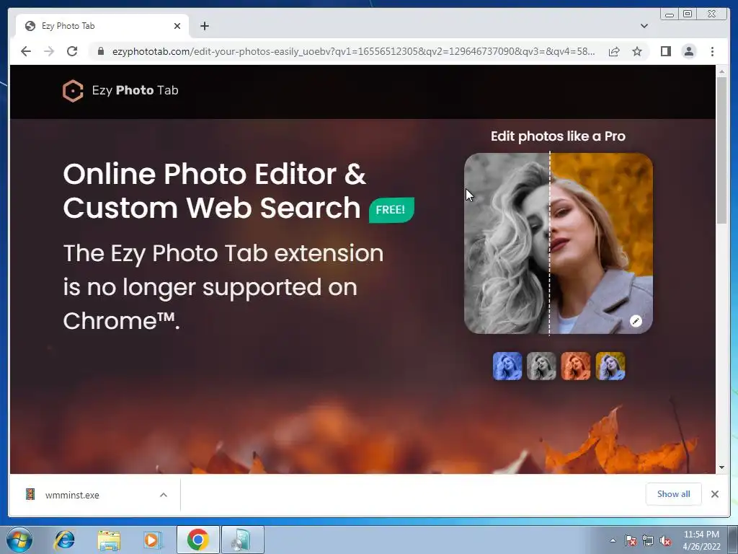This screenshot has width=738, height=554.
Task: Click the pencil edit icon on photo
Action: [x=636, y=321]
